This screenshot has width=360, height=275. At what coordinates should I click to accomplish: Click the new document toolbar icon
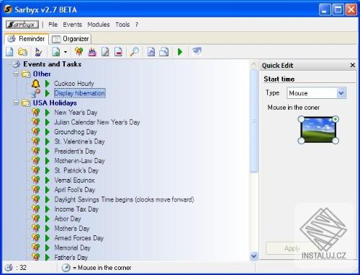coord(9,52)
